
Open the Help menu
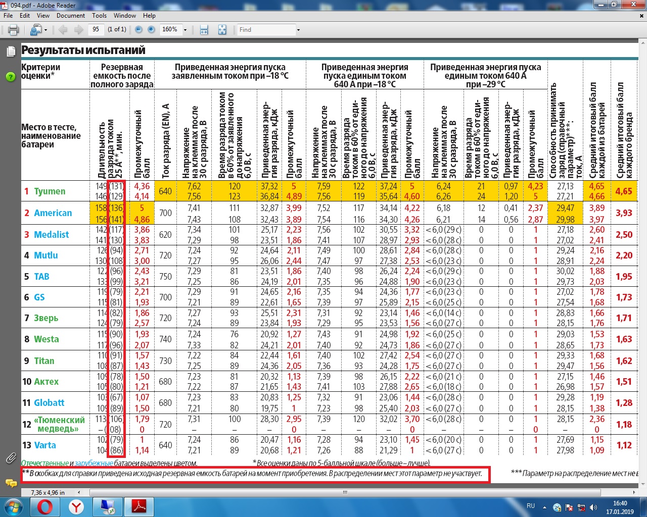click(149, 16)
